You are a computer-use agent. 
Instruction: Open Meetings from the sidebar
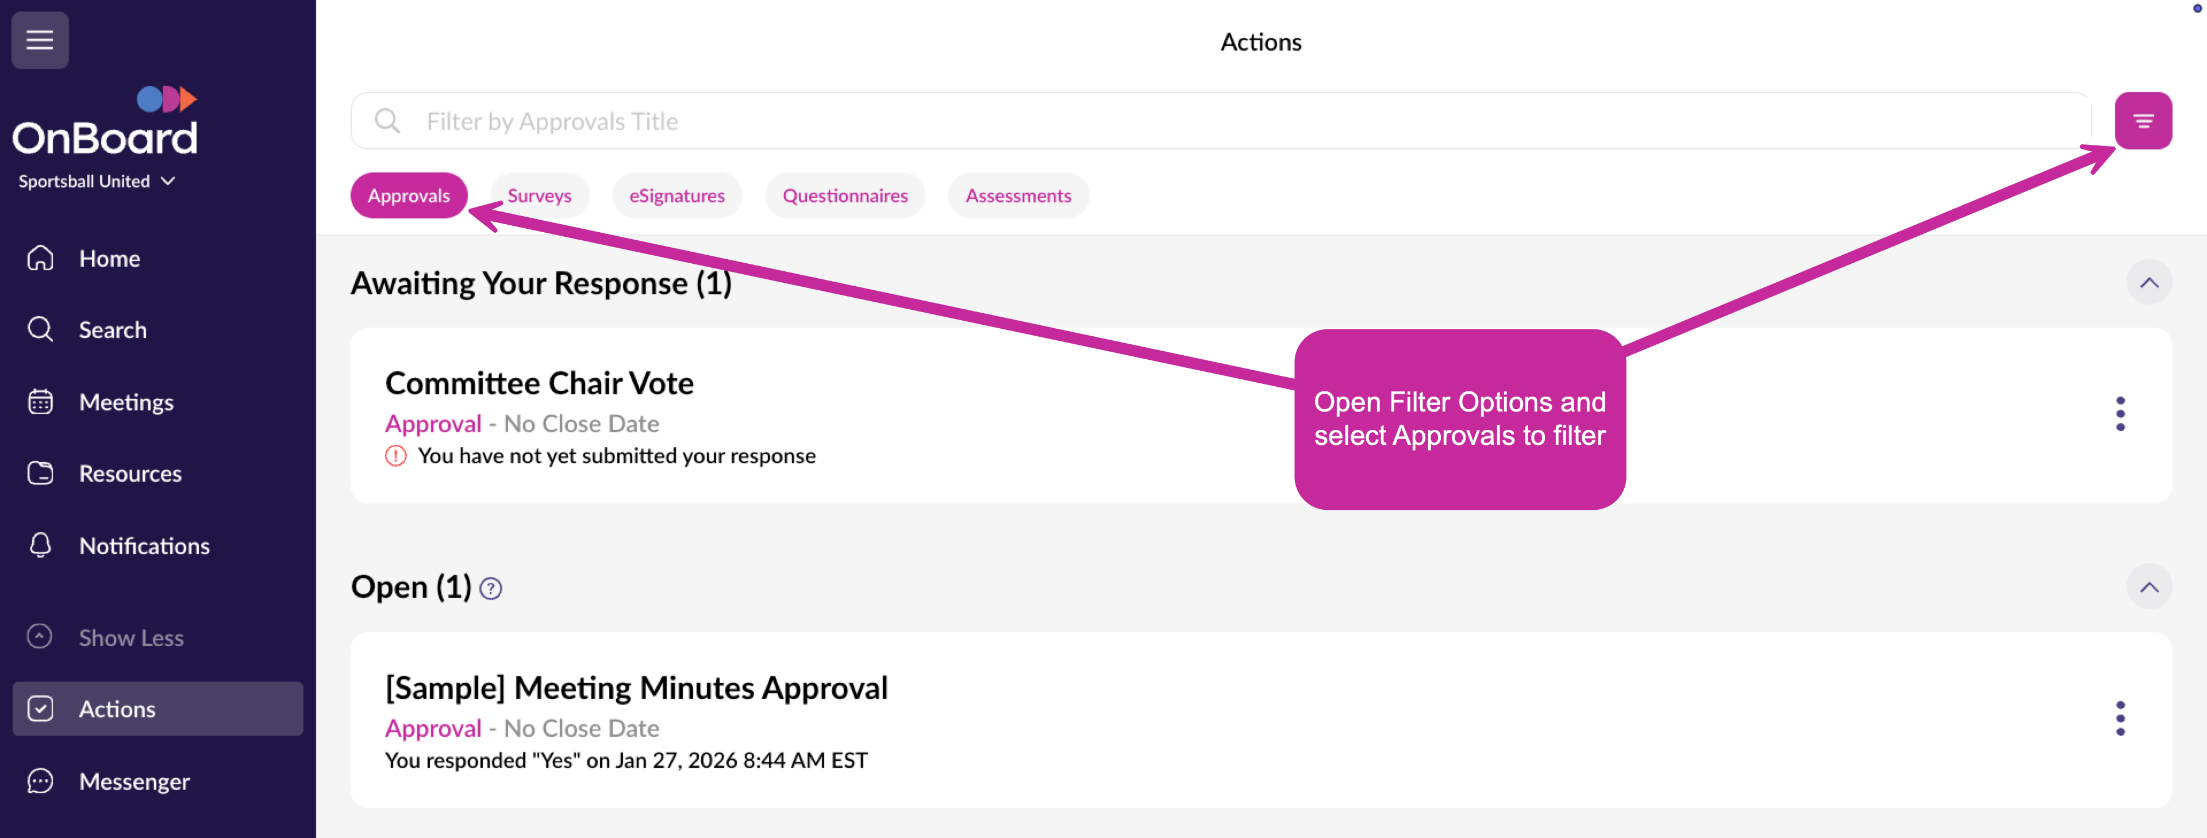click(126, 401)
